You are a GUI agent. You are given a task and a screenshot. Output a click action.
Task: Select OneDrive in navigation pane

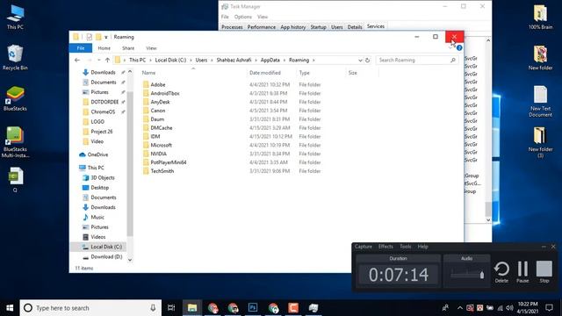pyautogui.click(x=94, y=154)
